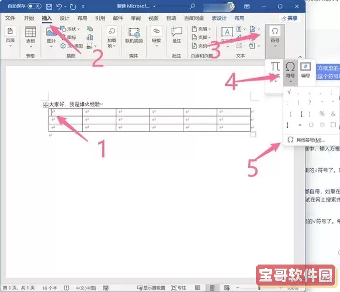Open 其他符号(M)... more symbols
Image resolution: width=340 pixels, height=292 pixels.
coord(310,140)
